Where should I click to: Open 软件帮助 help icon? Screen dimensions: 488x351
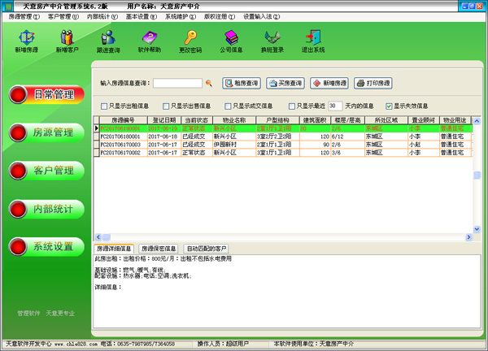pyautogui.click(x=150, y=39)
